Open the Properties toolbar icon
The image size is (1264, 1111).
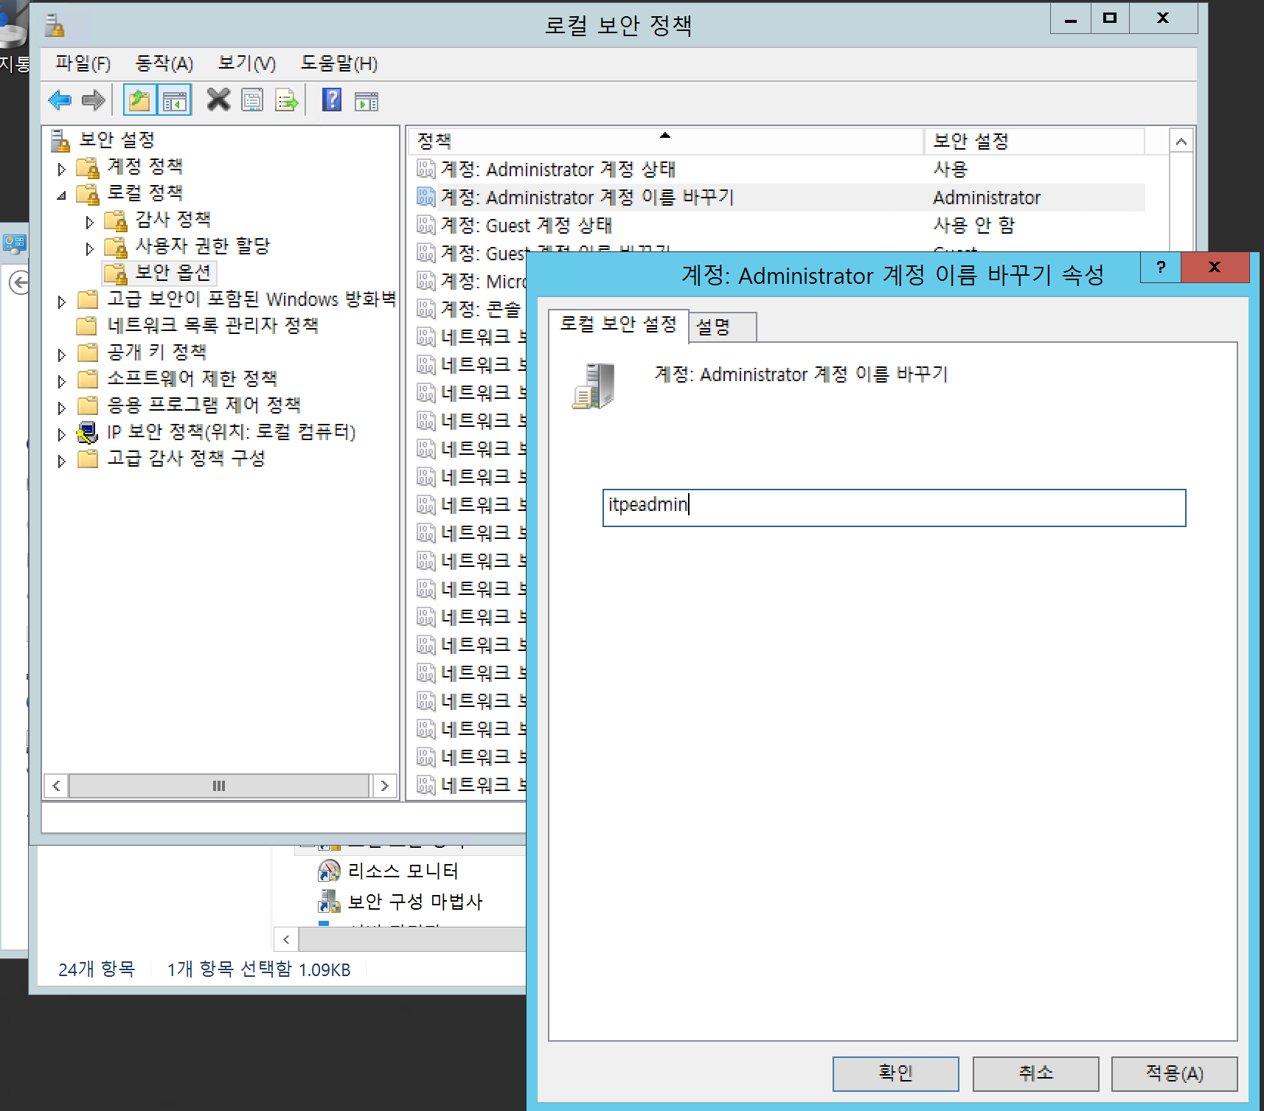point(252,100)
